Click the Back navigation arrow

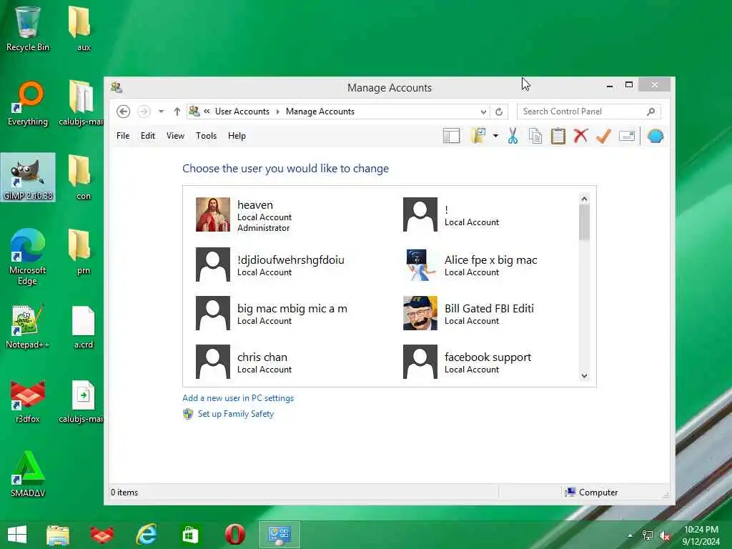[x=123, y=112]
